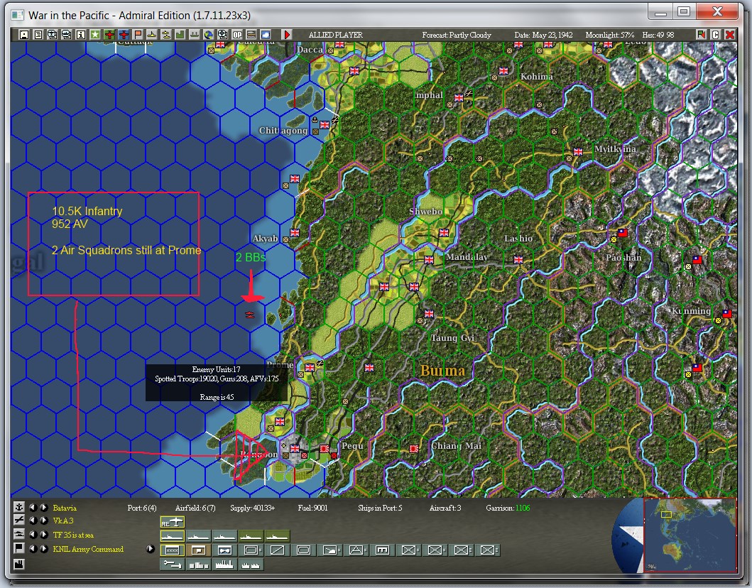Viewport: 752px width, 588px height.
Task: Select the first highlighted task force ship icon
Action: click(x=172, y=536)
